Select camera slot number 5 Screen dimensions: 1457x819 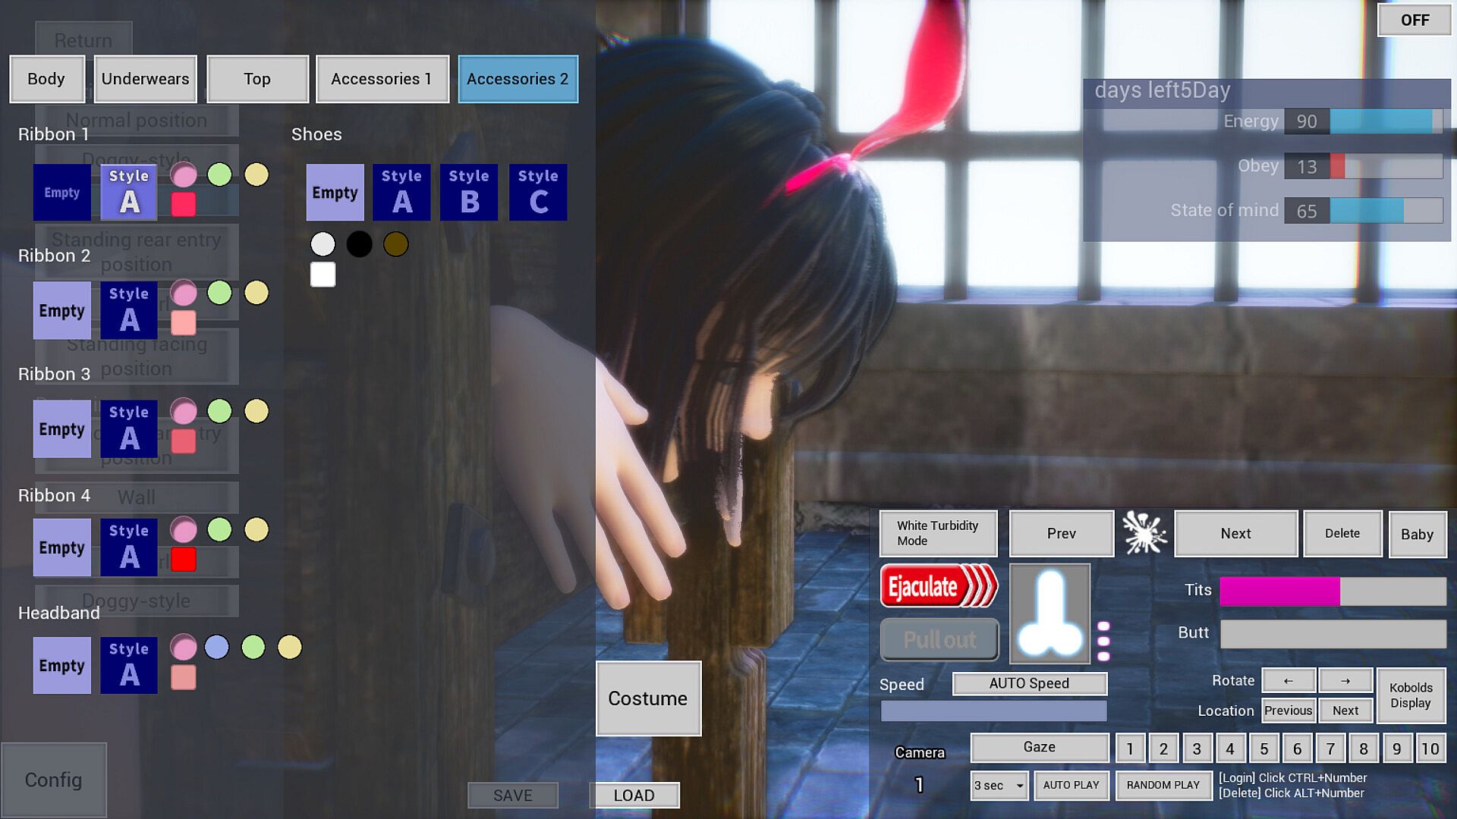[x=1263, y=748]
